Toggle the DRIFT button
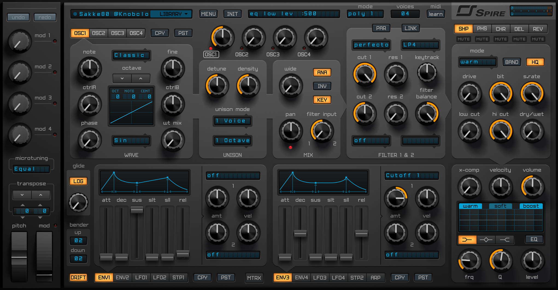 78,277
